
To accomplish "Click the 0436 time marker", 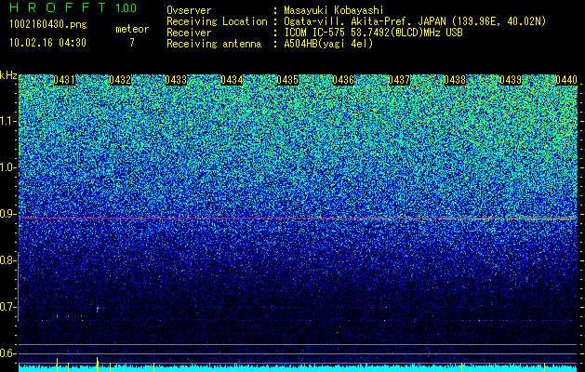I will [x=343, y=80].
